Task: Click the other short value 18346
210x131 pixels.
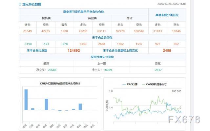Action: click(176, 31)
